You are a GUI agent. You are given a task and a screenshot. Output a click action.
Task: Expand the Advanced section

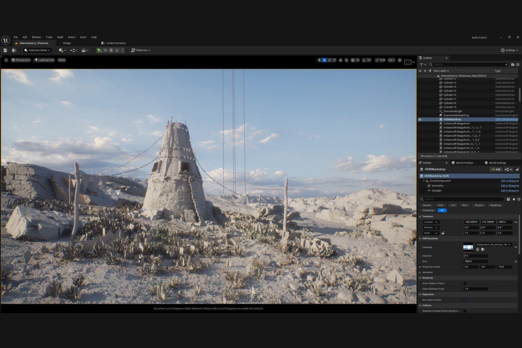point(420,272)
